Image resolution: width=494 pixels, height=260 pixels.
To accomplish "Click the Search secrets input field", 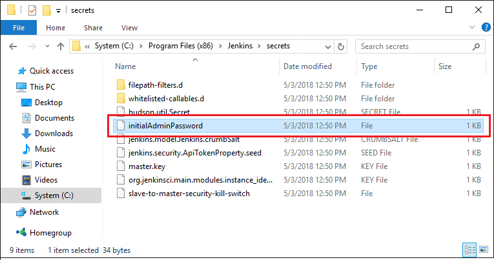I will click(413, 46).
